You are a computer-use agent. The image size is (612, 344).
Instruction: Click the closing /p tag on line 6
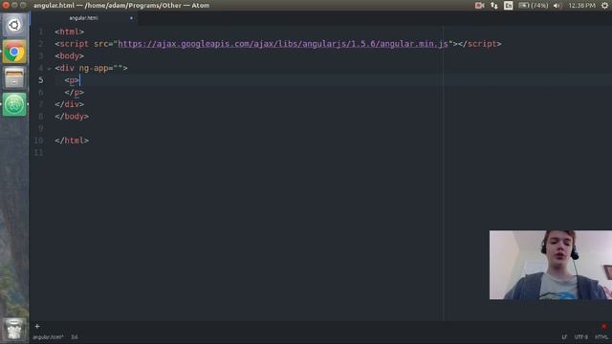[x=75, y=93]
